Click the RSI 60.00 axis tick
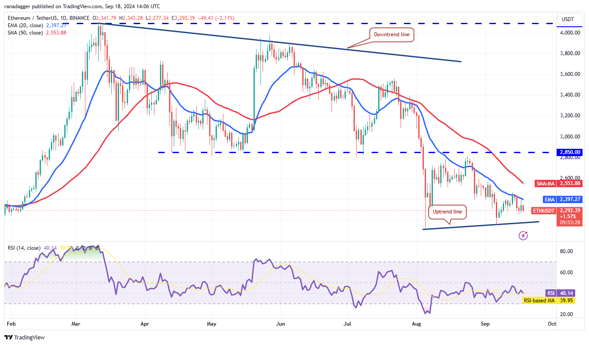Screen dimensions: 589x345 click(x=567, y=273)
